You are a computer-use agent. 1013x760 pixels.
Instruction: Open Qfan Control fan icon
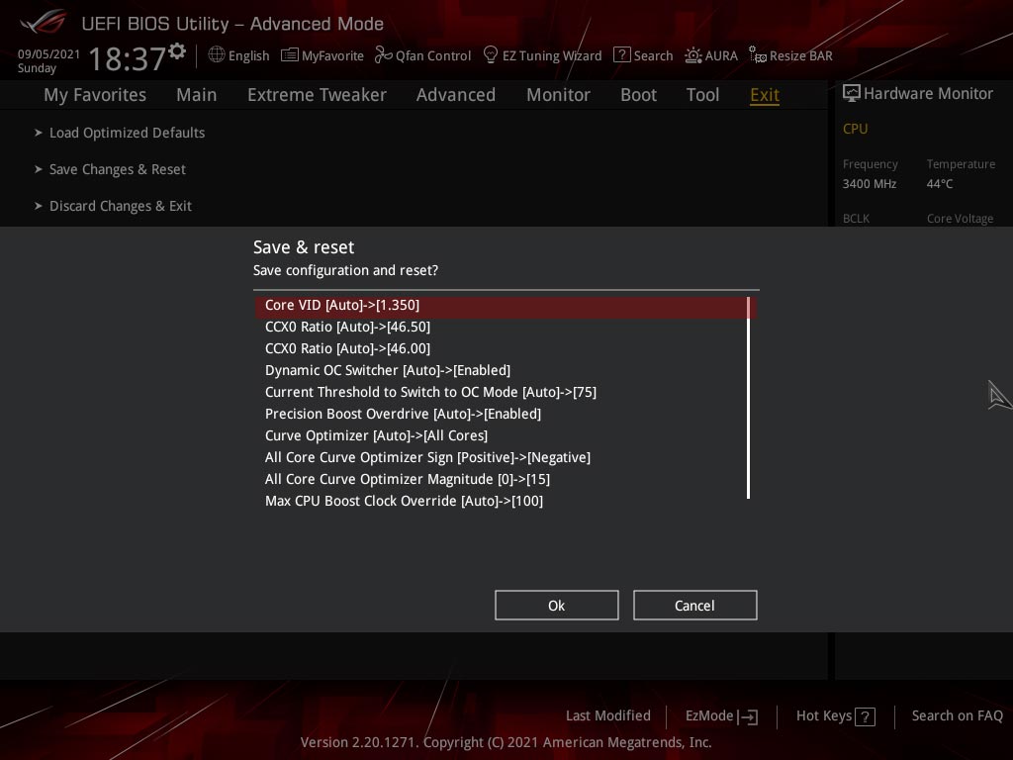point(383,55)
